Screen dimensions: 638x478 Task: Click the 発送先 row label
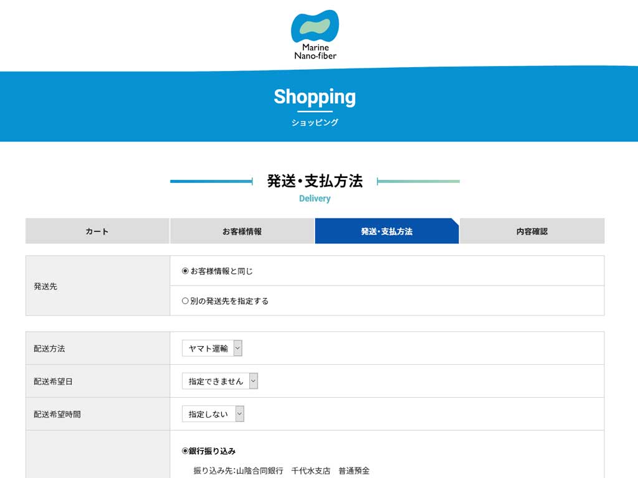click(x=45, y=286)
